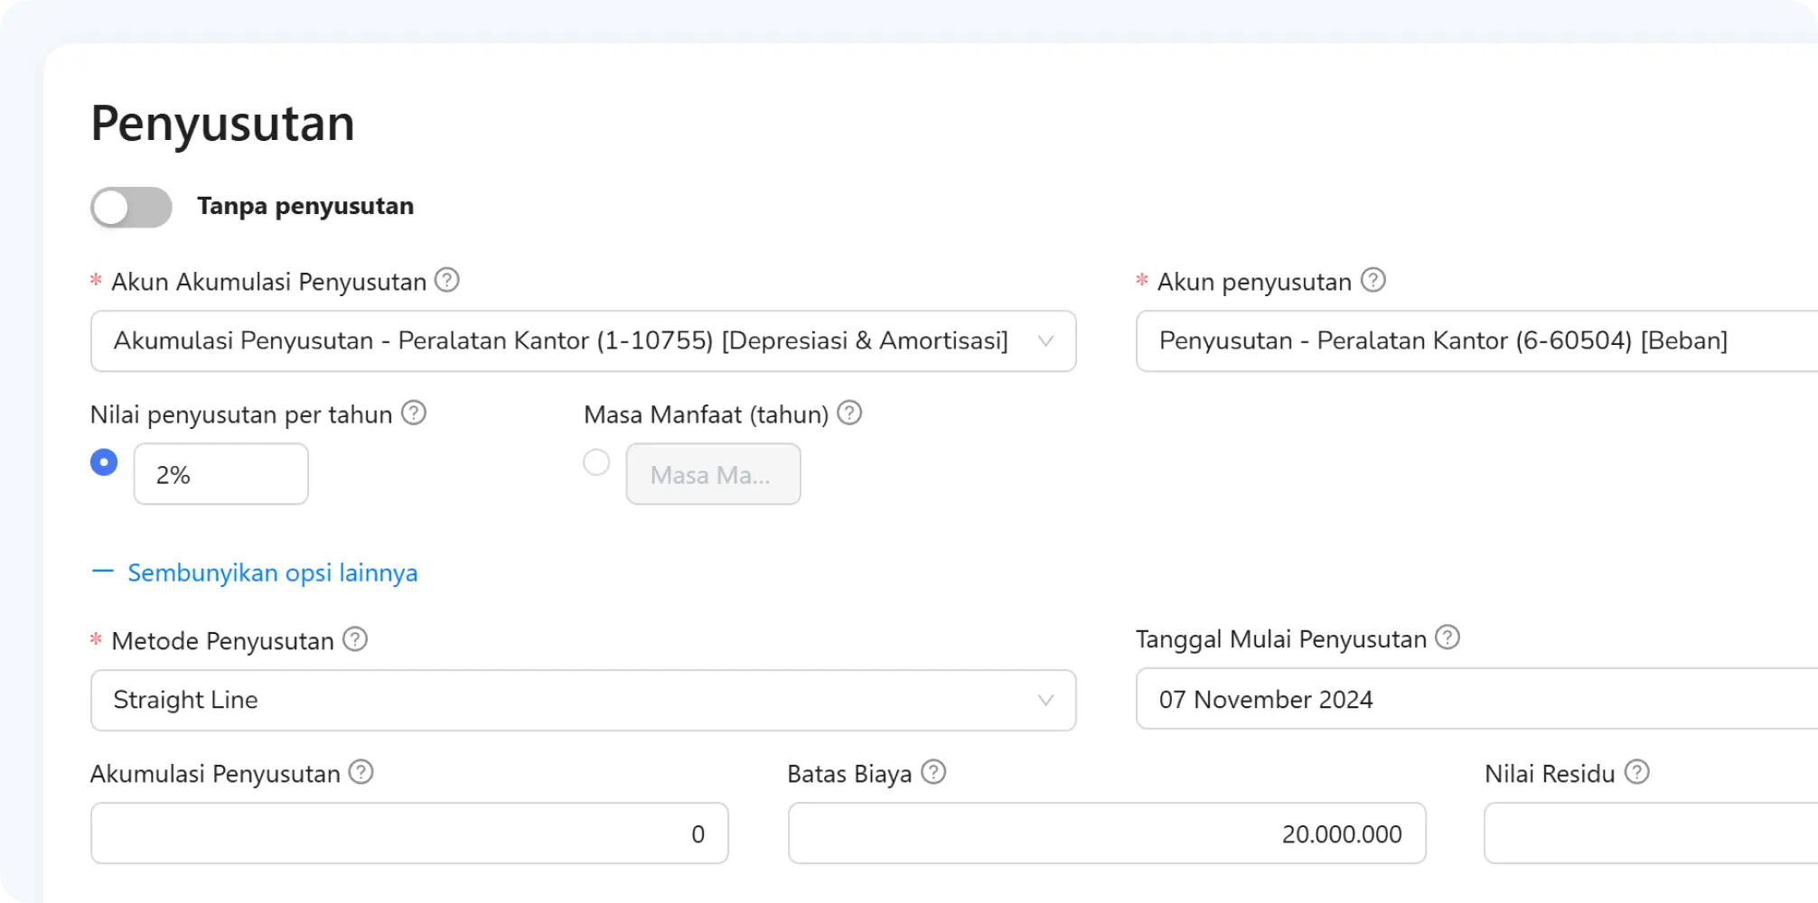This screenshot has width=1818, height=903.
Task: Show help for Tanggal Mulai Penyusutan
Action: [1448, 638]
